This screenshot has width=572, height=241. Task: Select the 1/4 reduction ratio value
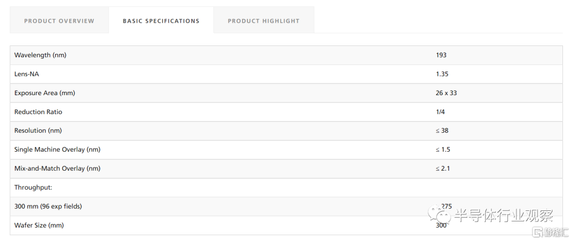point(440,112)
